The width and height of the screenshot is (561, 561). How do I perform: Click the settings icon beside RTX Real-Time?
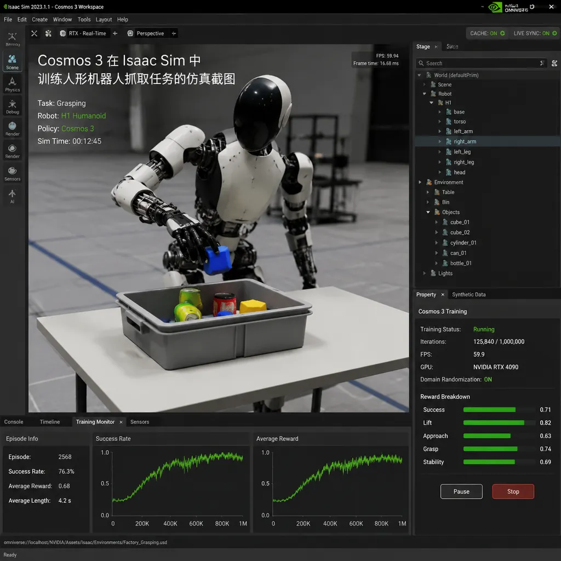coord(48,33)
